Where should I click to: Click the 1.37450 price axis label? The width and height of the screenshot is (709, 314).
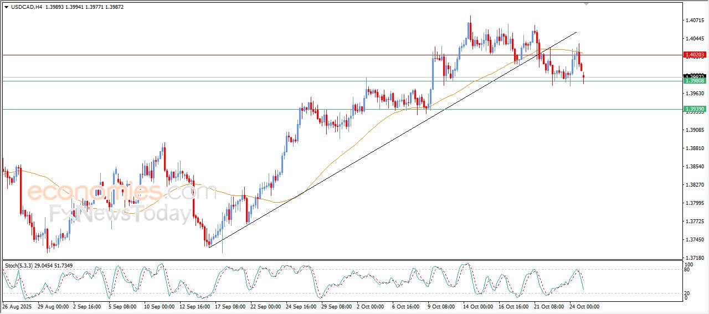[x=695, y=240]
